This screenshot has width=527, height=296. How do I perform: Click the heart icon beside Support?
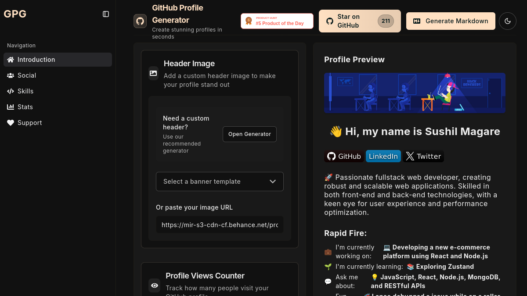(x=11, y=123)
